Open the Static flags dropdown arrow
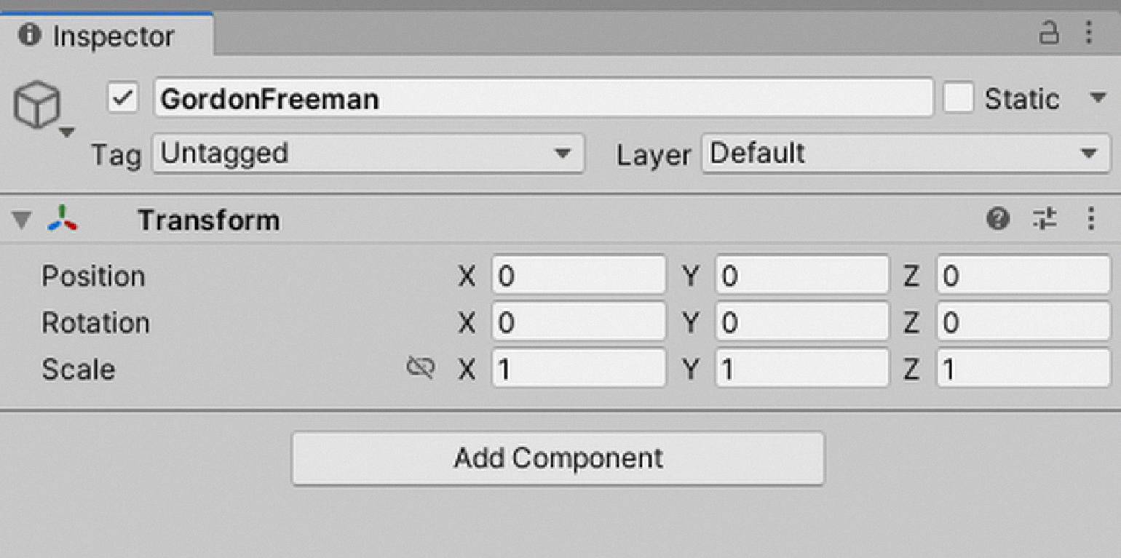This screenshot has height=558, width=1121. pos(1098,97)
